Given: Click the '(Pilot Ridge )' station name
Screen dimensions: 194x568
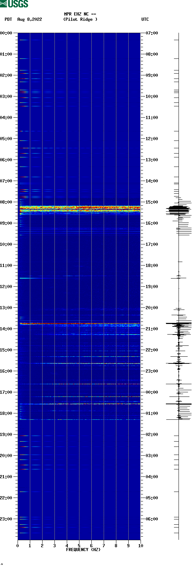Looking at the screenshot, I should click(80, 19).
